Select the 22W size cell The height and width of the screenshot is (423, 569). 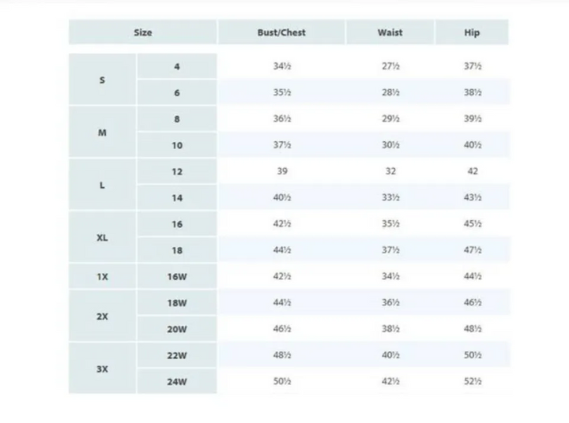[177, 356]
